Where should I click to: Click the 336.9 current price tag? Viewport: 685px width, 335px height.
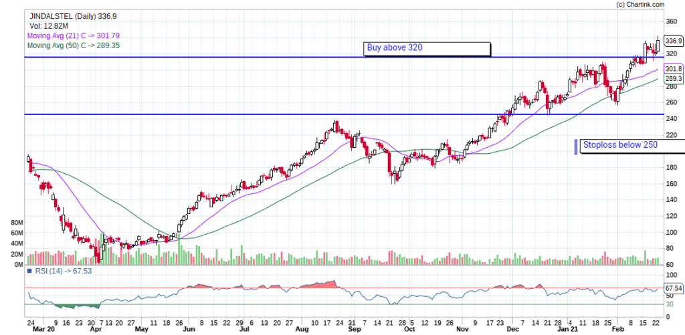tap(673, 41)
